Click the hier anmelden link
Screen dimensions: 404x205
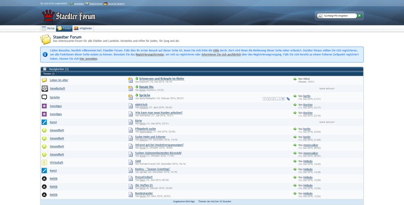pos(88,59)
